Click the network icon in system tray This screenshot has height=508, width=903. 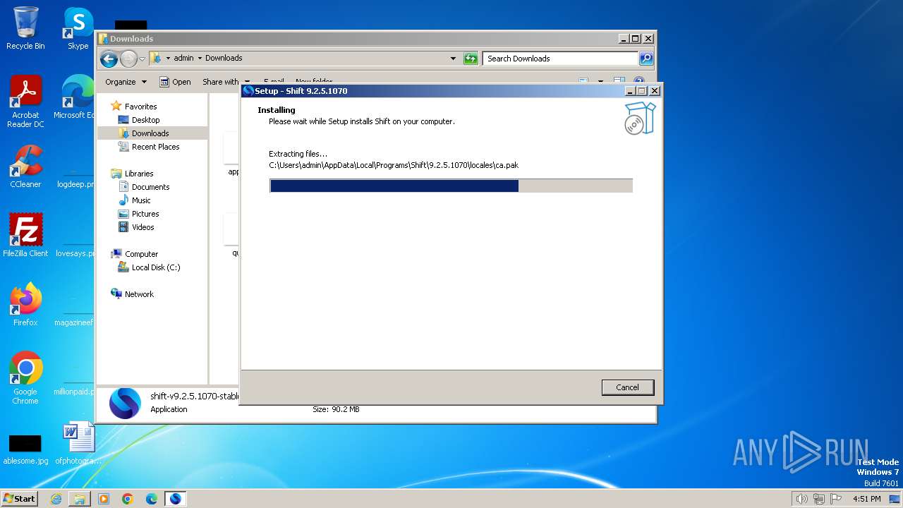(819, 499)
